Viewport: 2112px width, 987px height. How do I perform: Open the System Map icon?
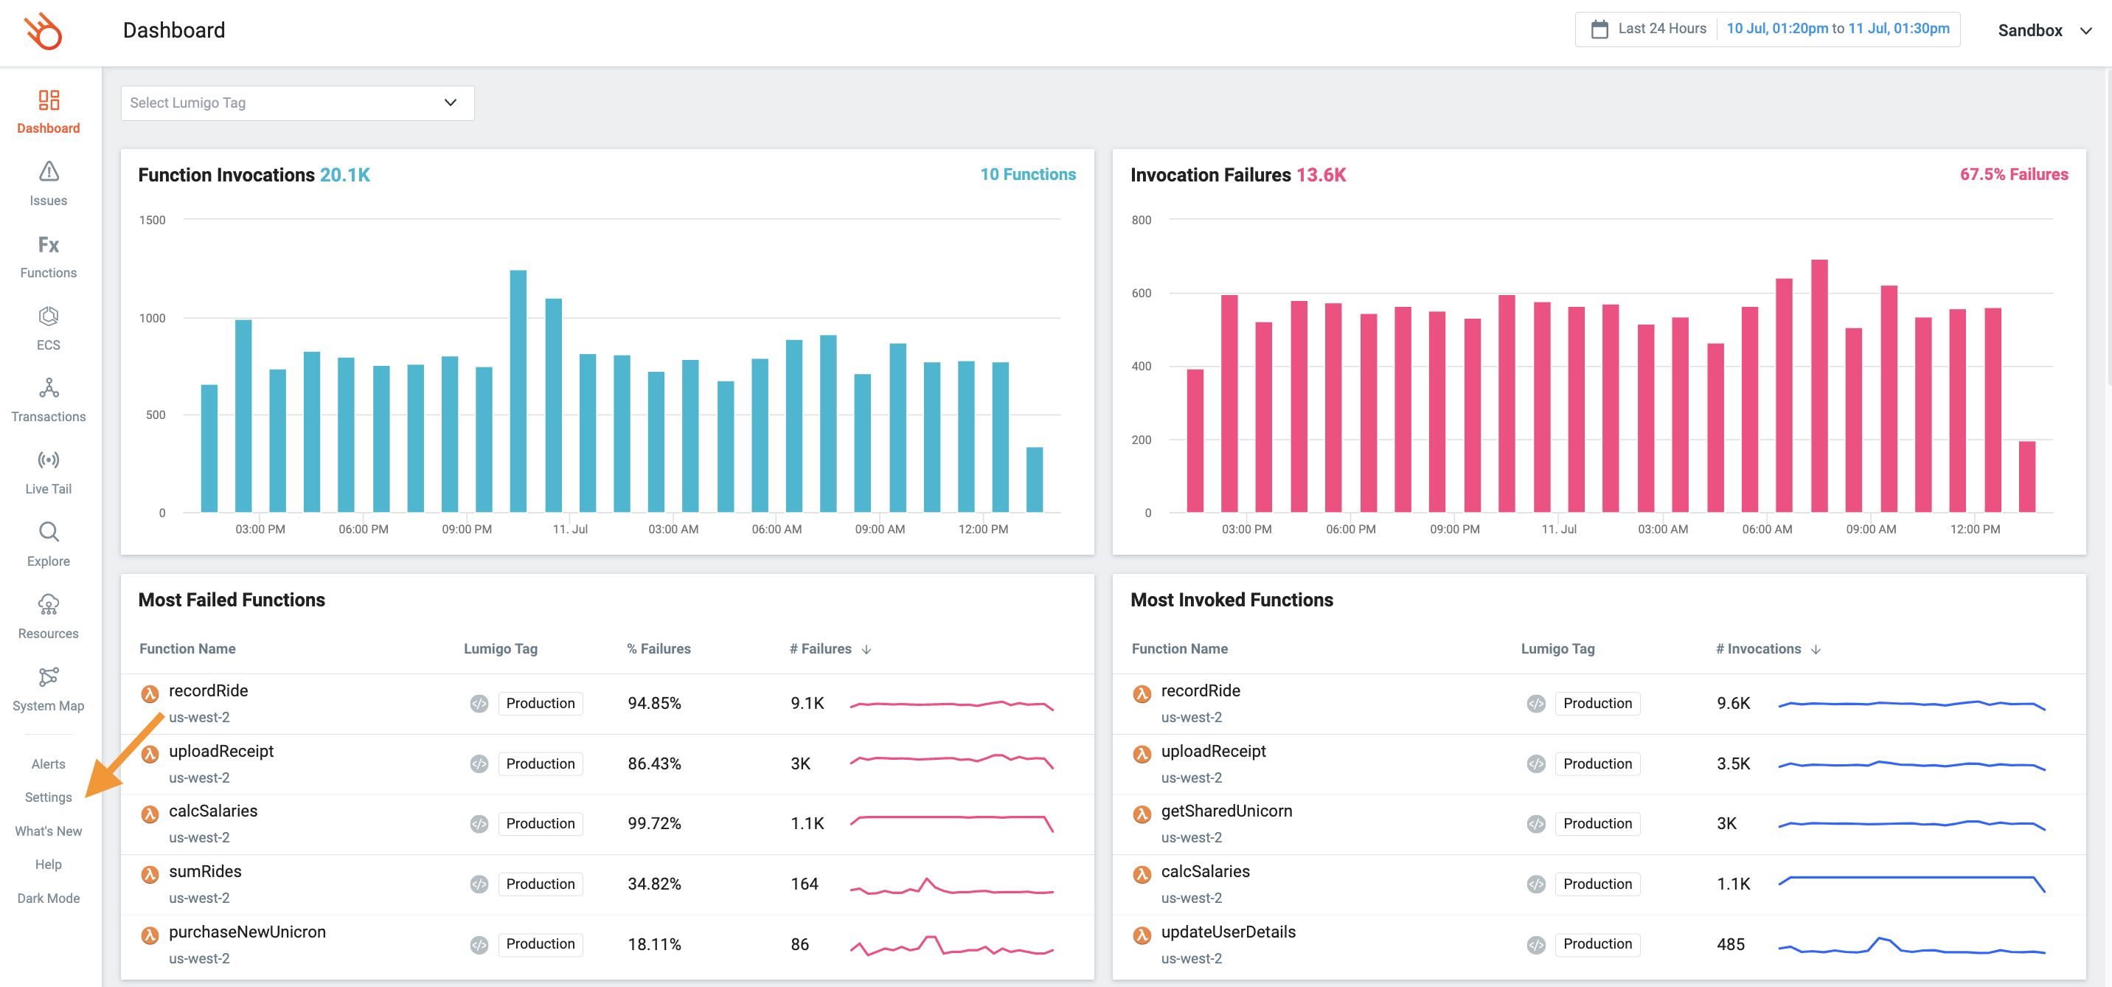click(x=49, y=677)
